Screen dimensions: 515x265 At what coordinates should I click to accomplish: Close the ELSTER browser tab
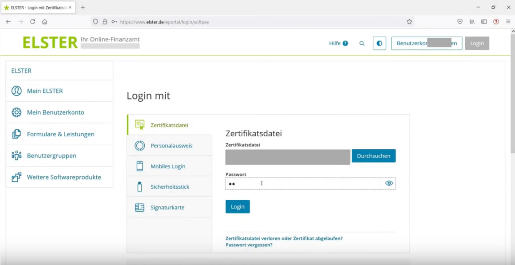70,8
